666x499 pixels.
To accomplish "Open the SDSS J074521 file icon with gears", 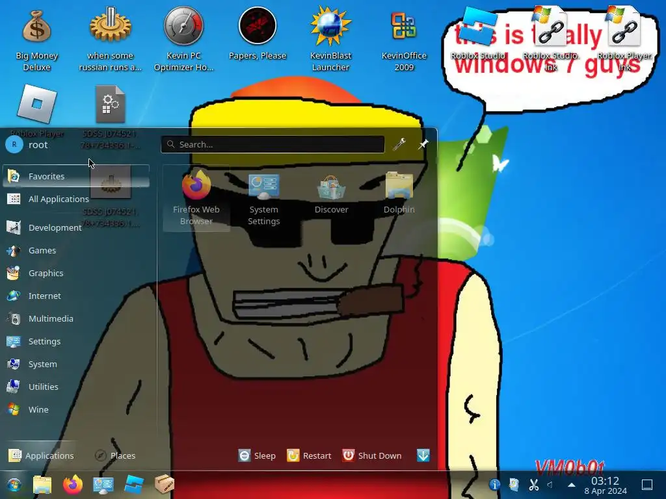I will [110, 117].
